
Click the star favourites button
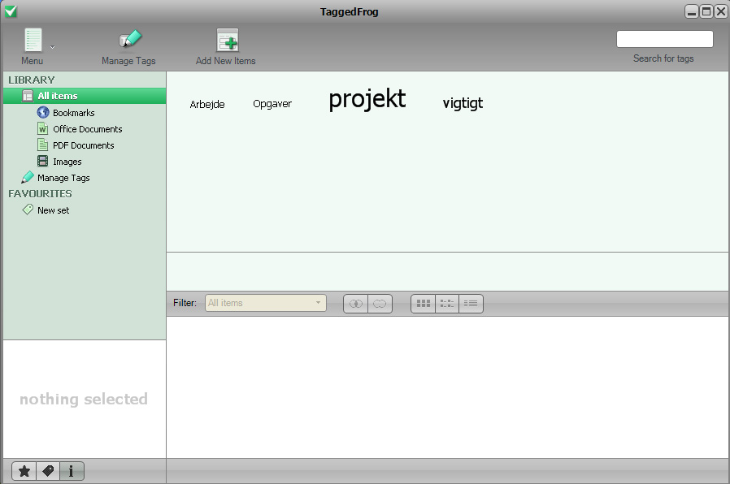24,471
